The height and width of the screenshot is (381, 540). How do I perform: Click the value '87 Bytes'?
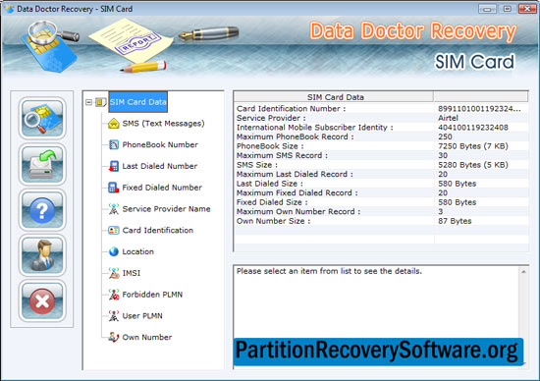[455, 221]
